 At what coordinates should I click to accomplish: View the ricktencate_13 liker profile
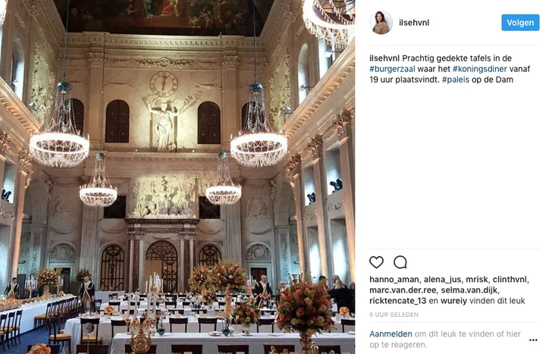[398, 301]
